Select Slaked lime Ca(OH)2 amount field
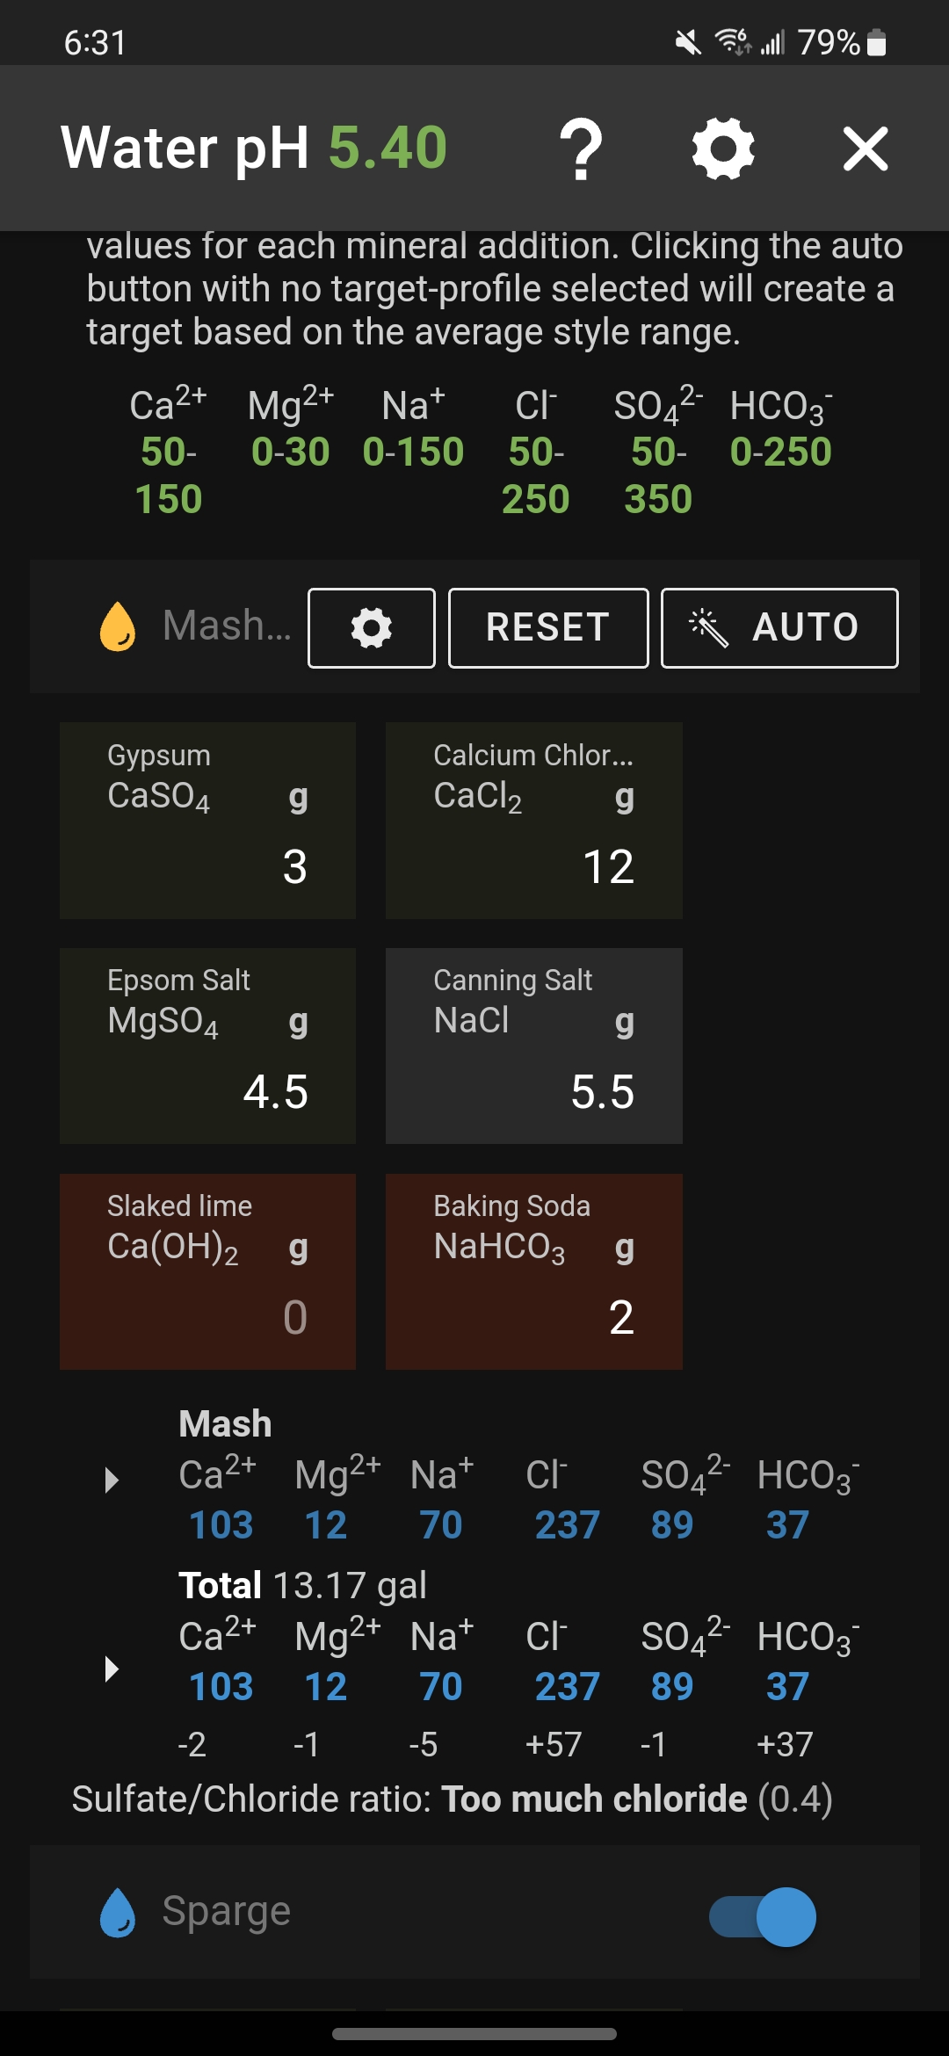Viewport: 949px width, 2056px height. click(208, 1271)
